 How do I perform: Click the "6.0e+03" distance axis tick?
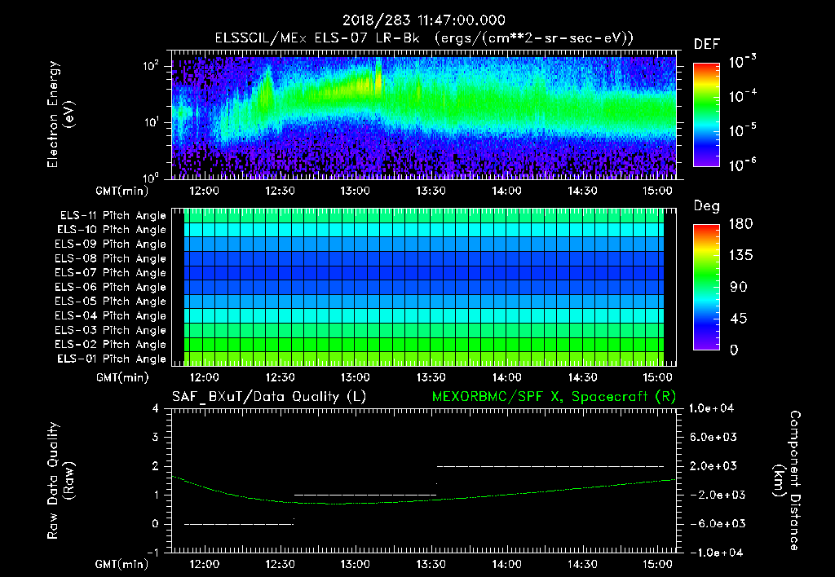point(714,438)
